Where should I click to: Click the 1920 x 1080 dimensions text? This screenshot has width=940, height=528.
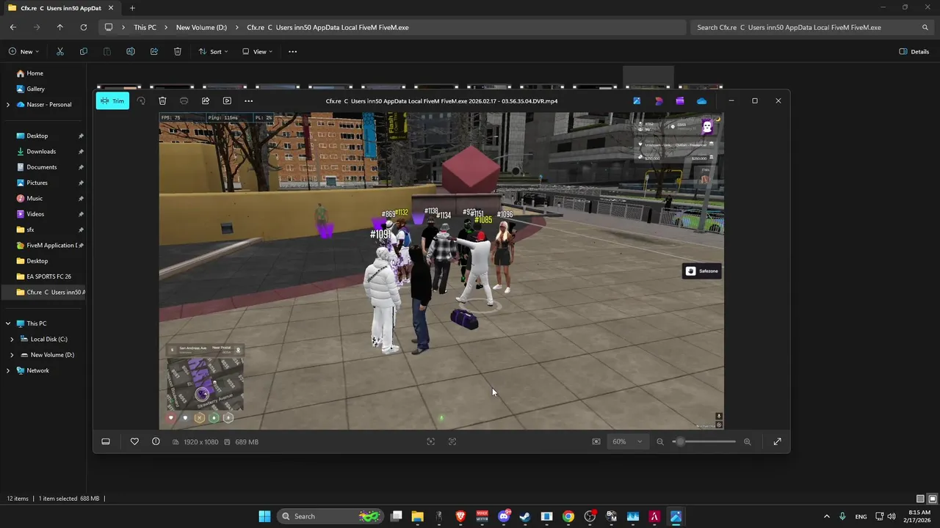pyautogui.click(x=200, y=441)
